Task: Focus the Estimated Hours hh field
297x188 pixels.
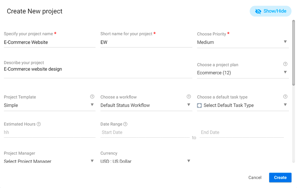Action: (x=50, y=132)
